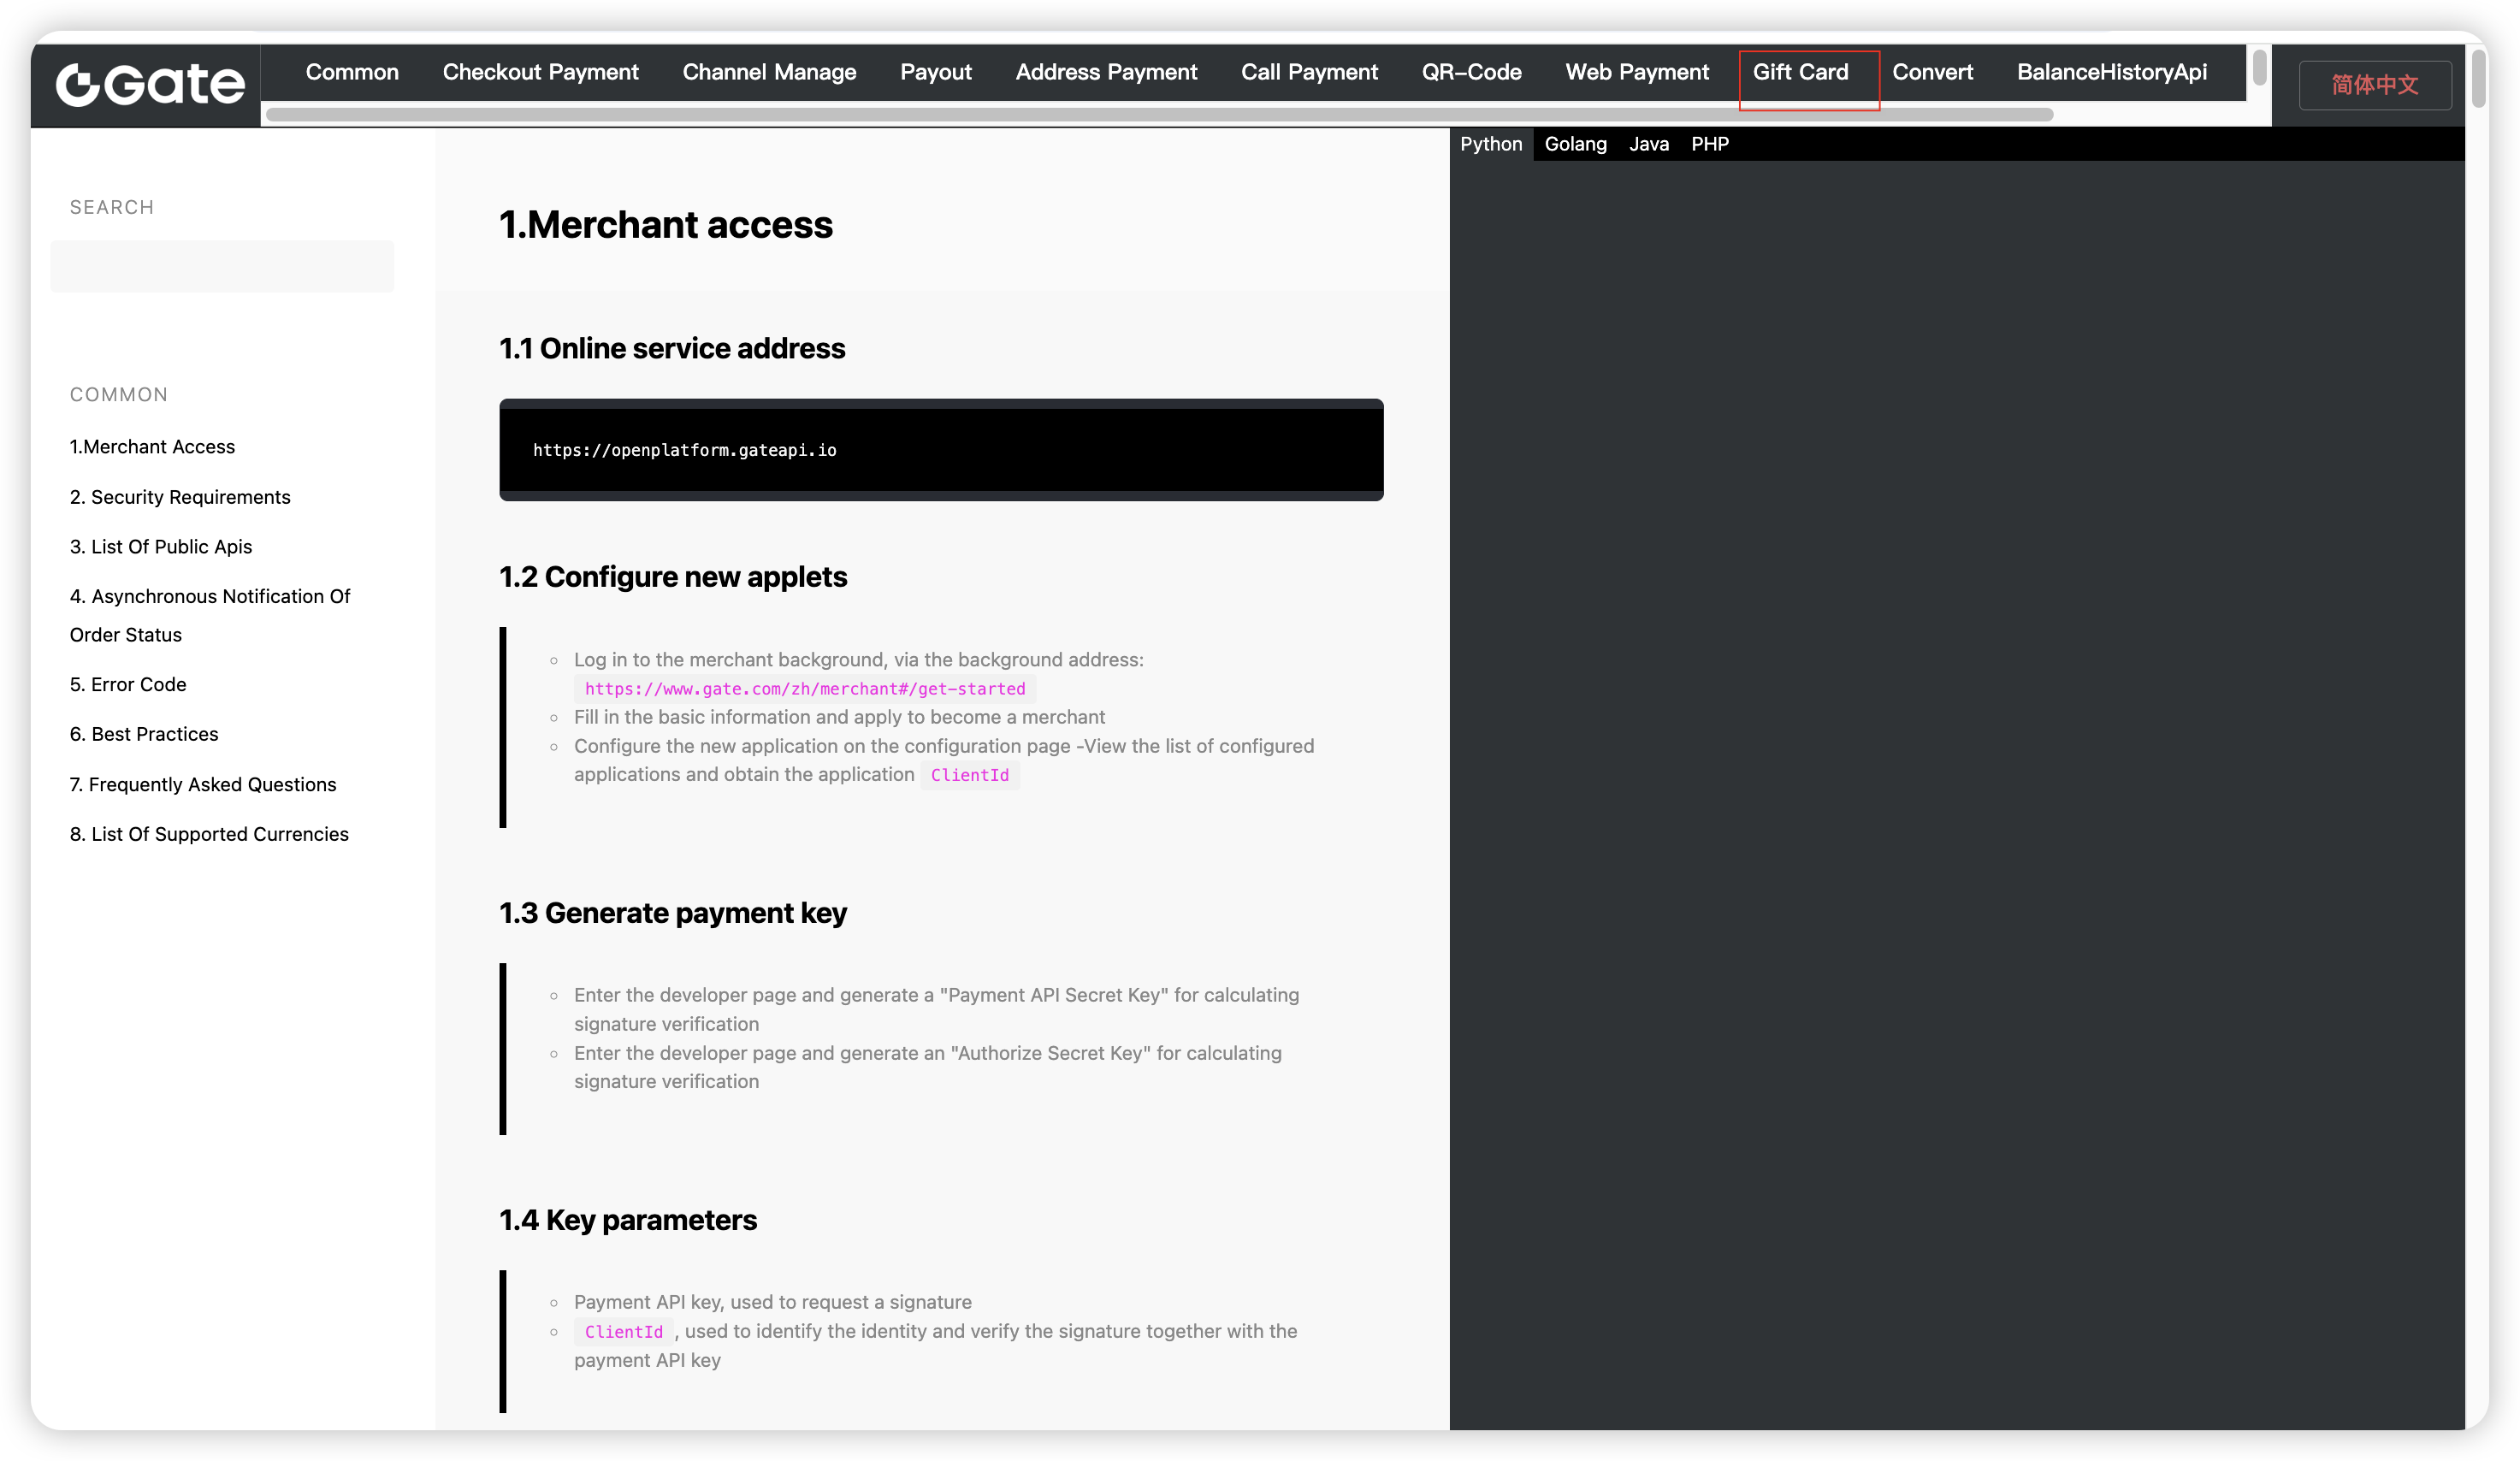Open the Convert navigation item
Image resolution: width=2520 pixels, height=1461 pixels.
click(1932, 72)
